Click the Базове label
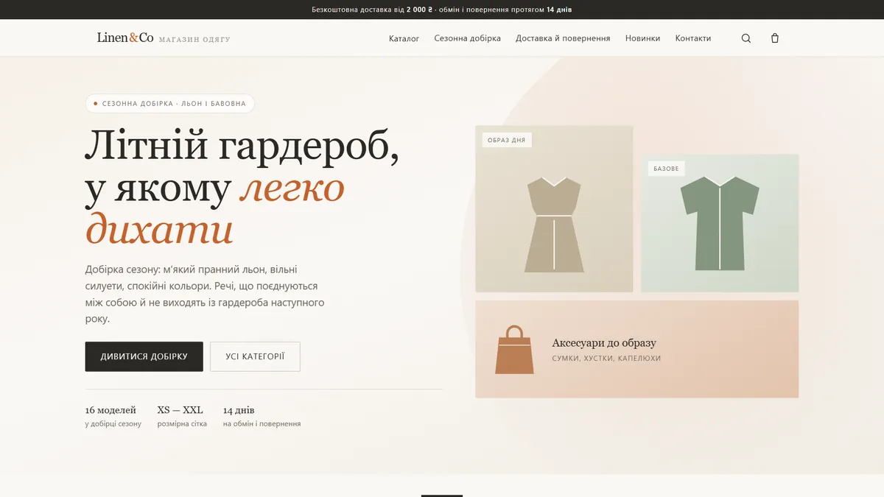Image resolution: width=884 pixels, height=497 pixels. click(x=666, y=169)
